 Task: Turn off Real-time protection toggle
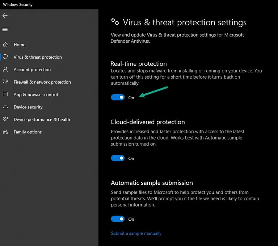pyautogui.click(x=118, y=97)
